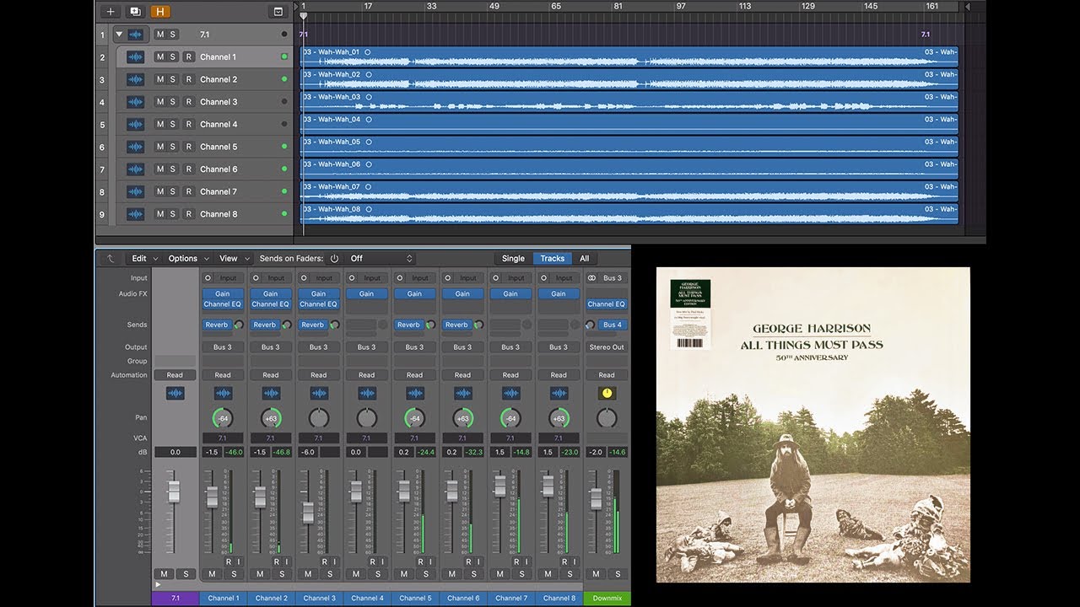
Task: Open the track header options pop-up icon
Action: pyautogui.click(x=278, y=12)
